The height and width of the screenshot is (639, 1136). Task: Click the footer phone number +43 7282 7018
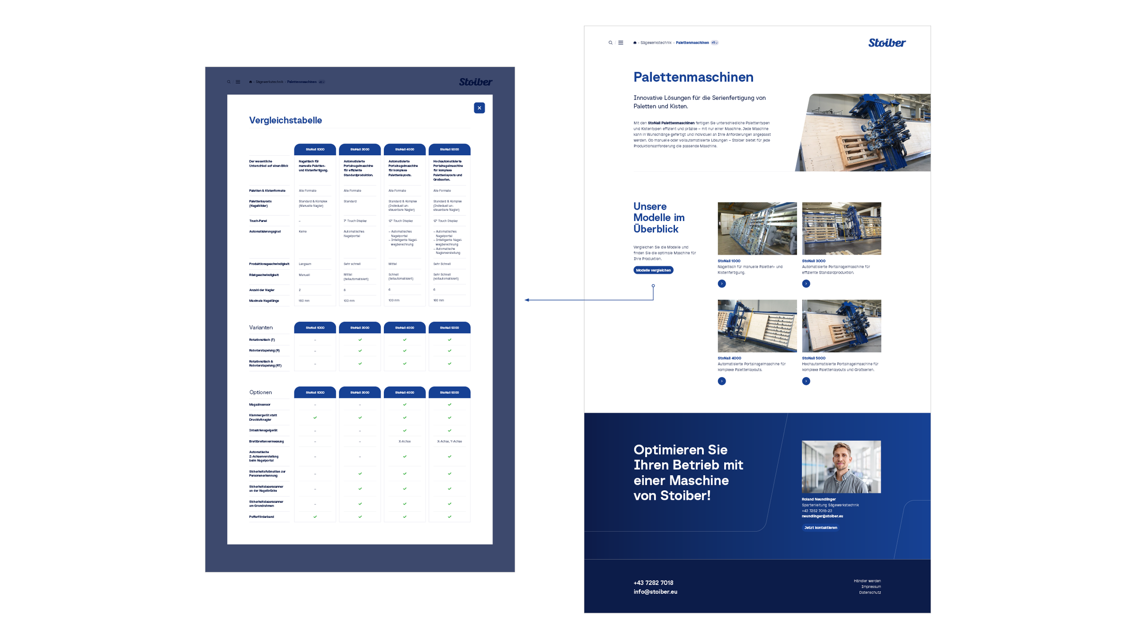tap(653, 583)
